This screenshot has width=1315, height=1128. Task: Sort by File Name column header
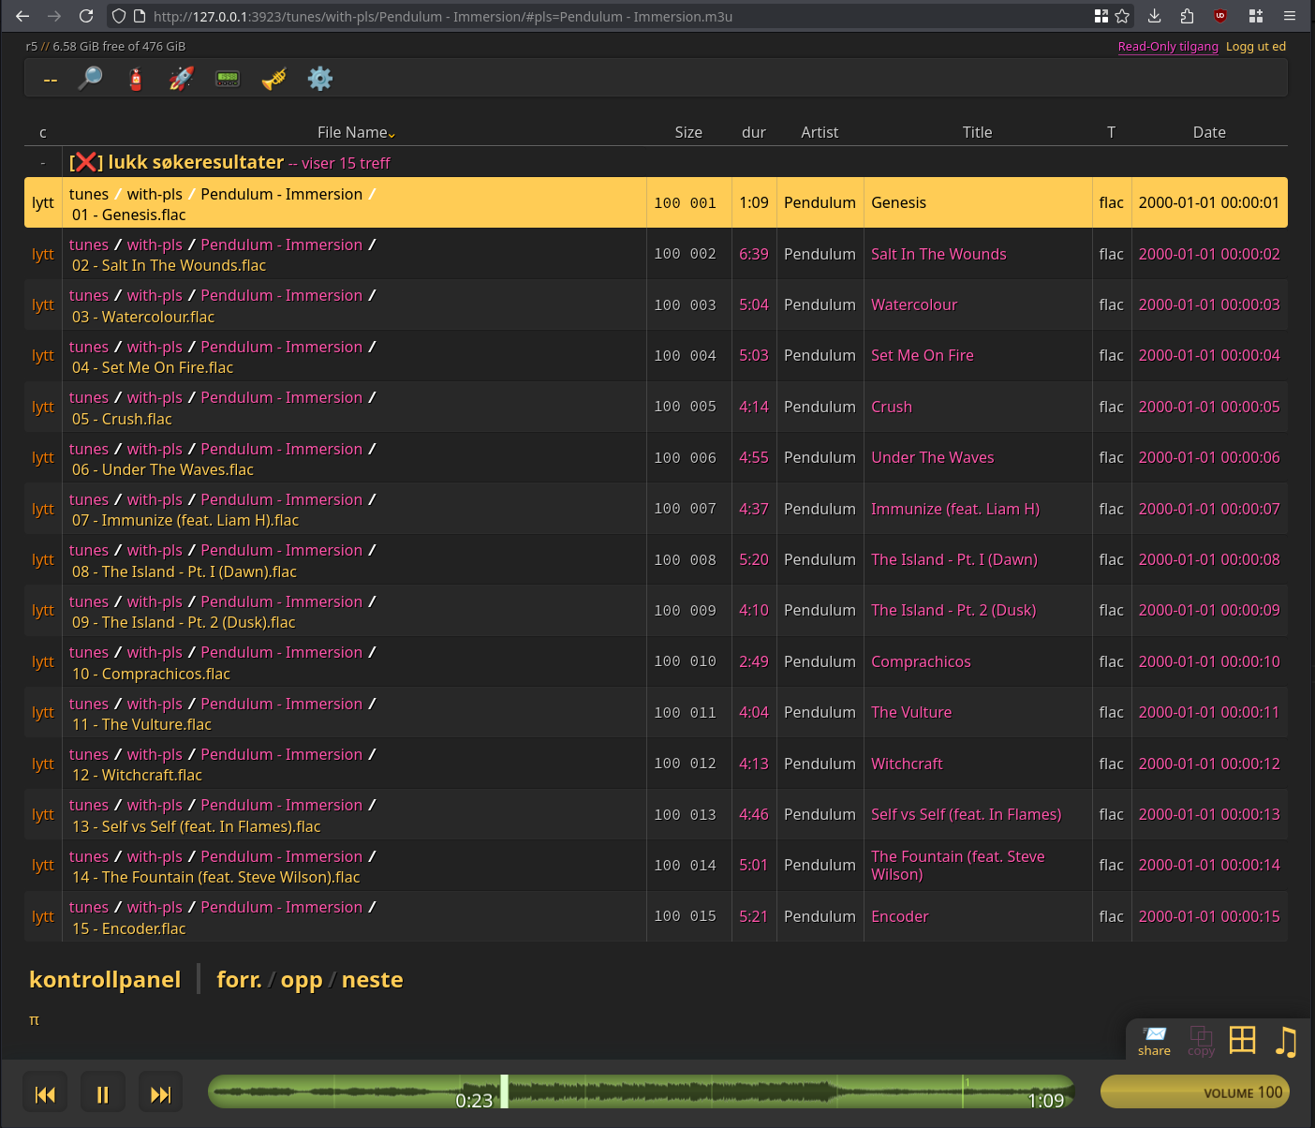[355, 132]
